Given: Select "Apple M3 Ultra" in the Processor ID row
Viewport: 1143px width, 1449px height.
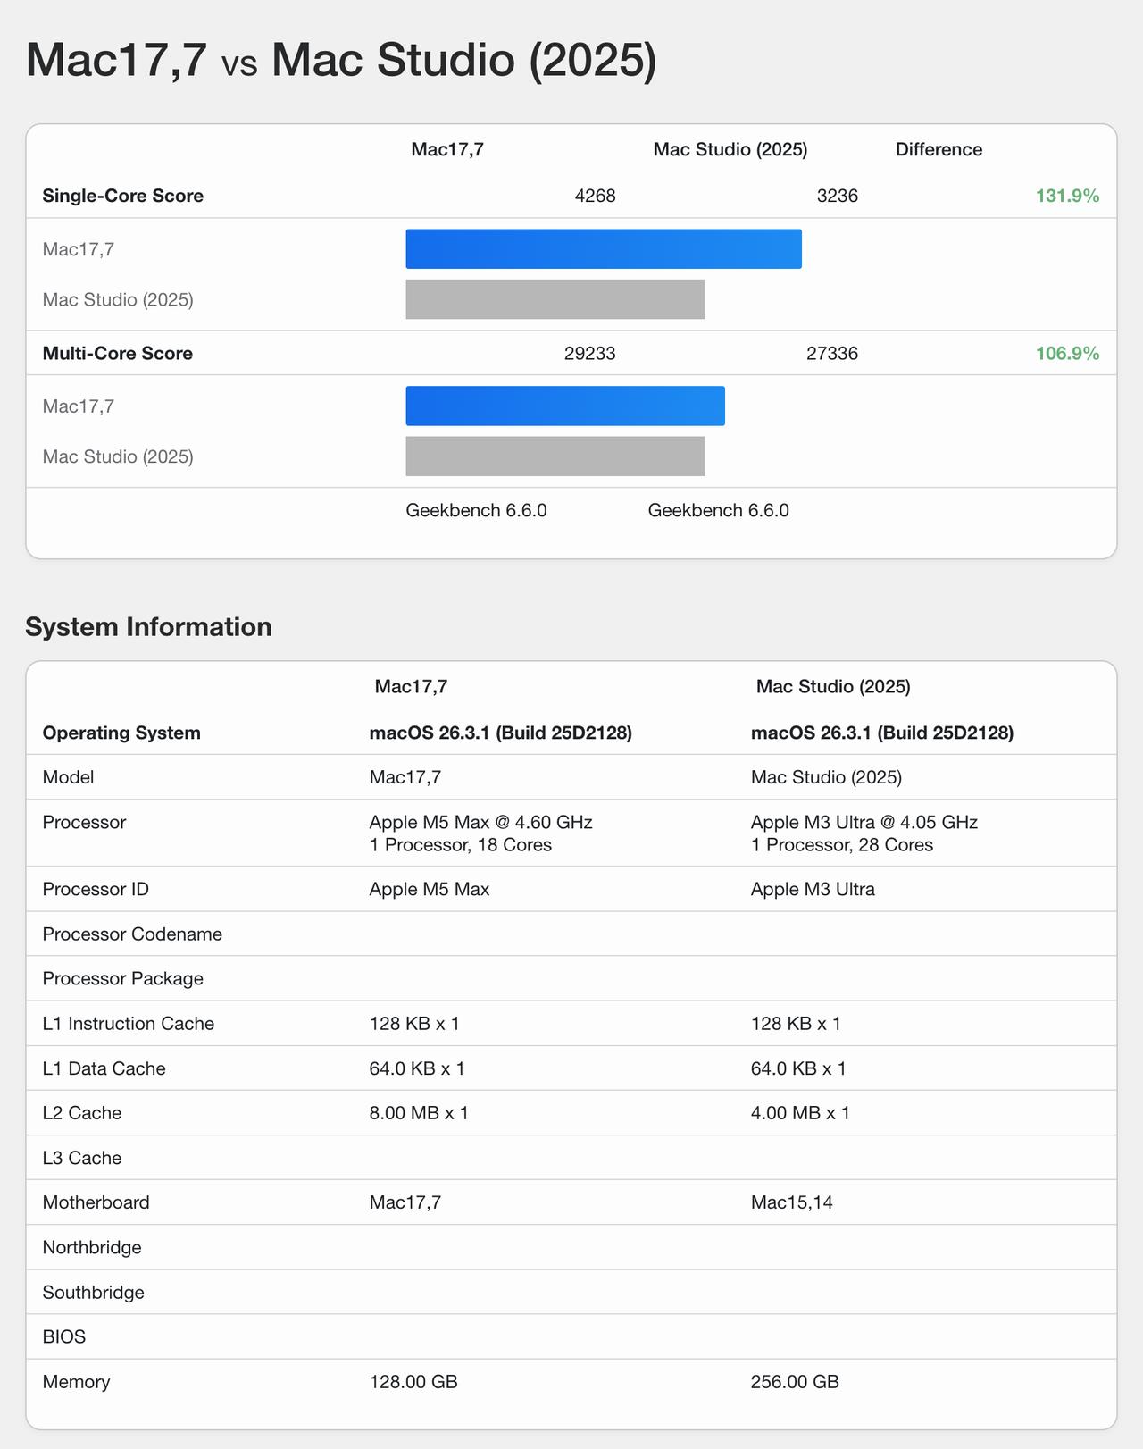Looking at the screenshot, I should coord(813,889).
